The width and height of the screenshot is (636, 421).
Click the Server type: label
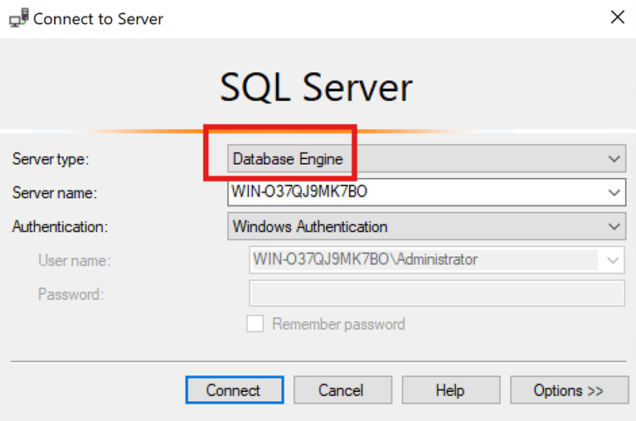click(51, 159)
